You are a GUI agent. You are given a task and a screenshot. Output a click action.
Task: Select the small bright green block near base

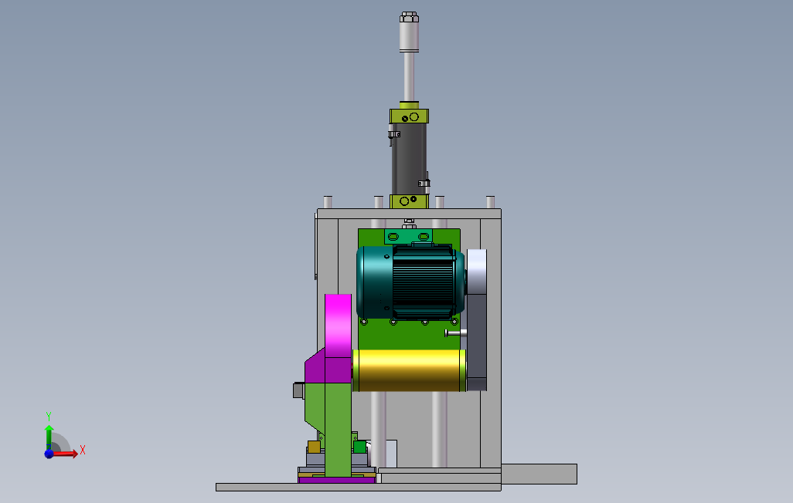point(359,447)
